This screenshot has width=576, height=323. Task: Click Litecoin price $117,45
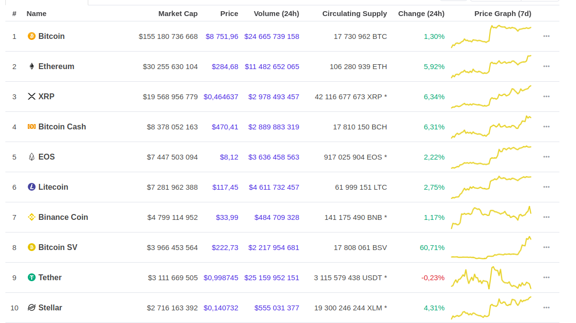point(225,187)
